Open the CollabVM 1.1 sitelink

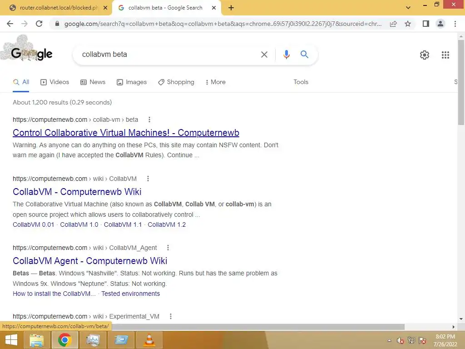coord(123,224)
